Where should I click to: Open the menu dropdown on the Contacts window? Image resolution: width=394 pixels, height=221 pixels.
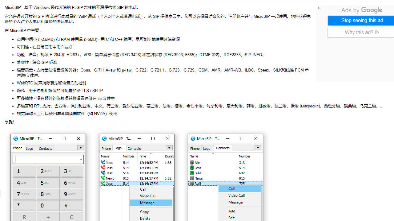tap(258, 148)
